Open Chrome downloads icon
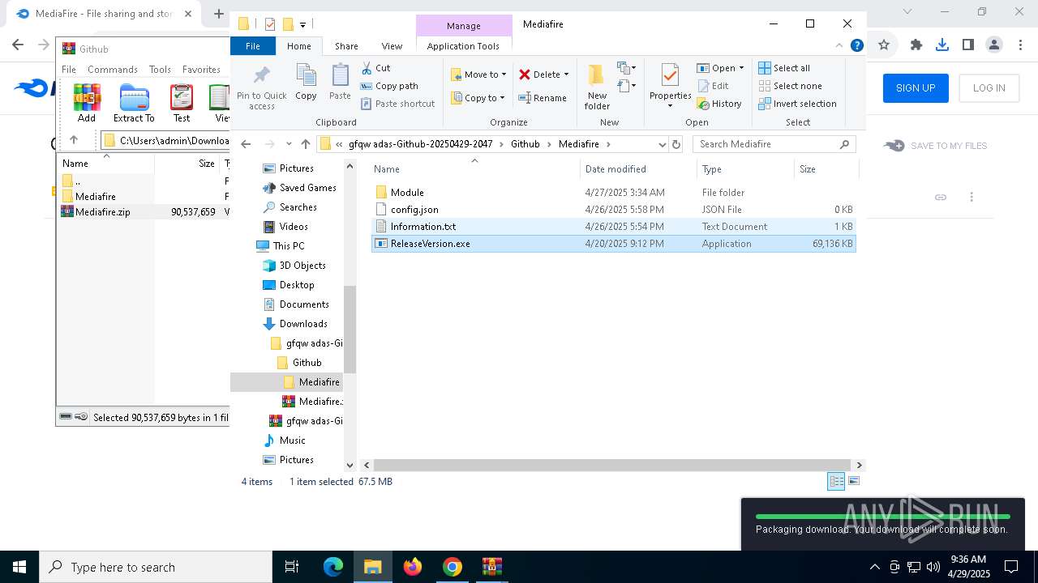 click(942, 45)
